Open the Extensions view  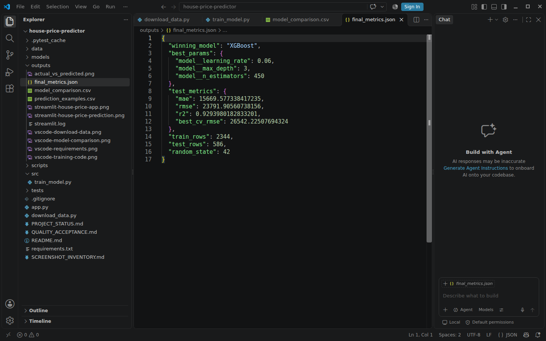click(10, 88)
